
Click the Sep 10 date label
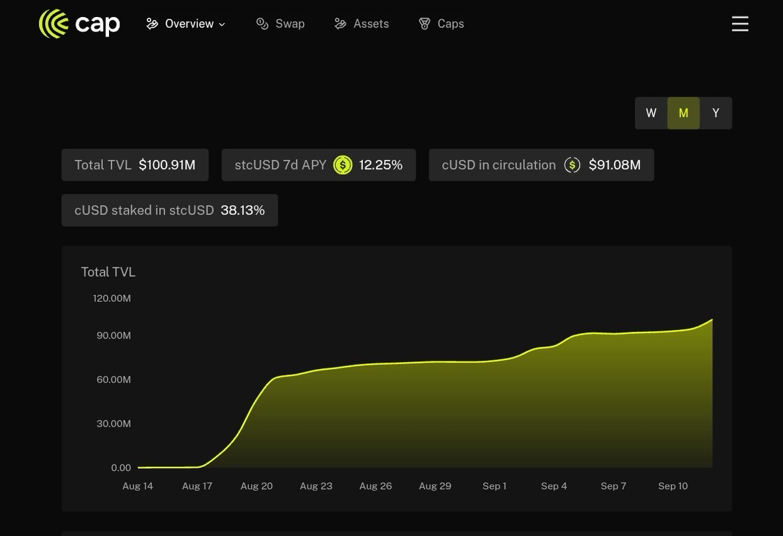[x=673, y=486]
